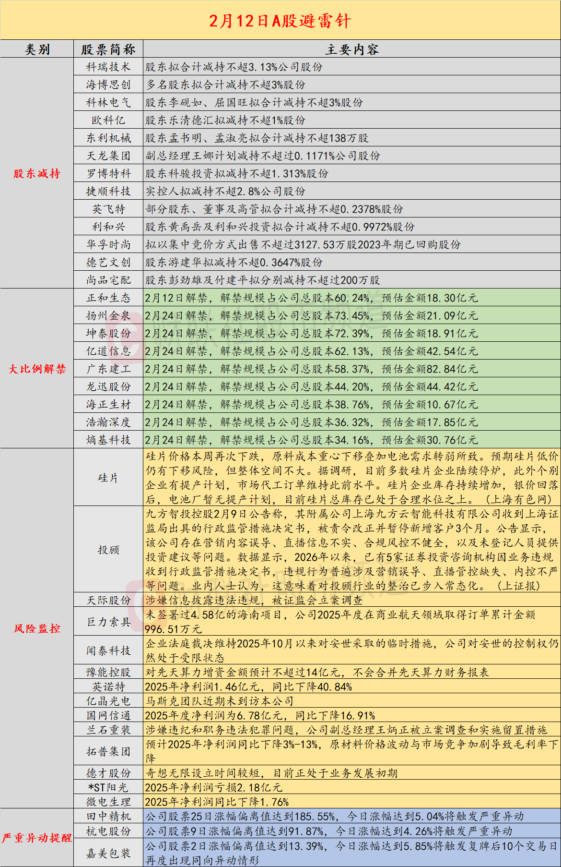The height and width of the screenshot is (867, 561).
Task: Click the '正和生态' stock name cell
Action: click(108, 298)
